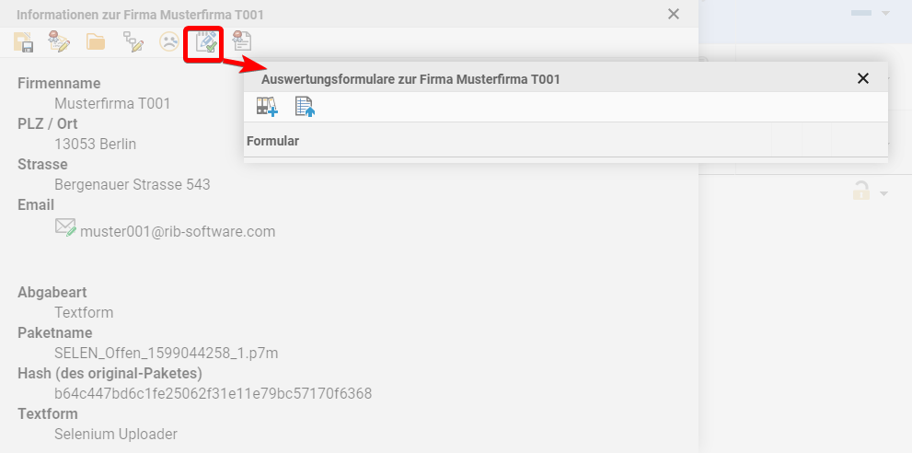
Task: Open the evaluation forms icon highlighted in red
Action: click(205, 42)
